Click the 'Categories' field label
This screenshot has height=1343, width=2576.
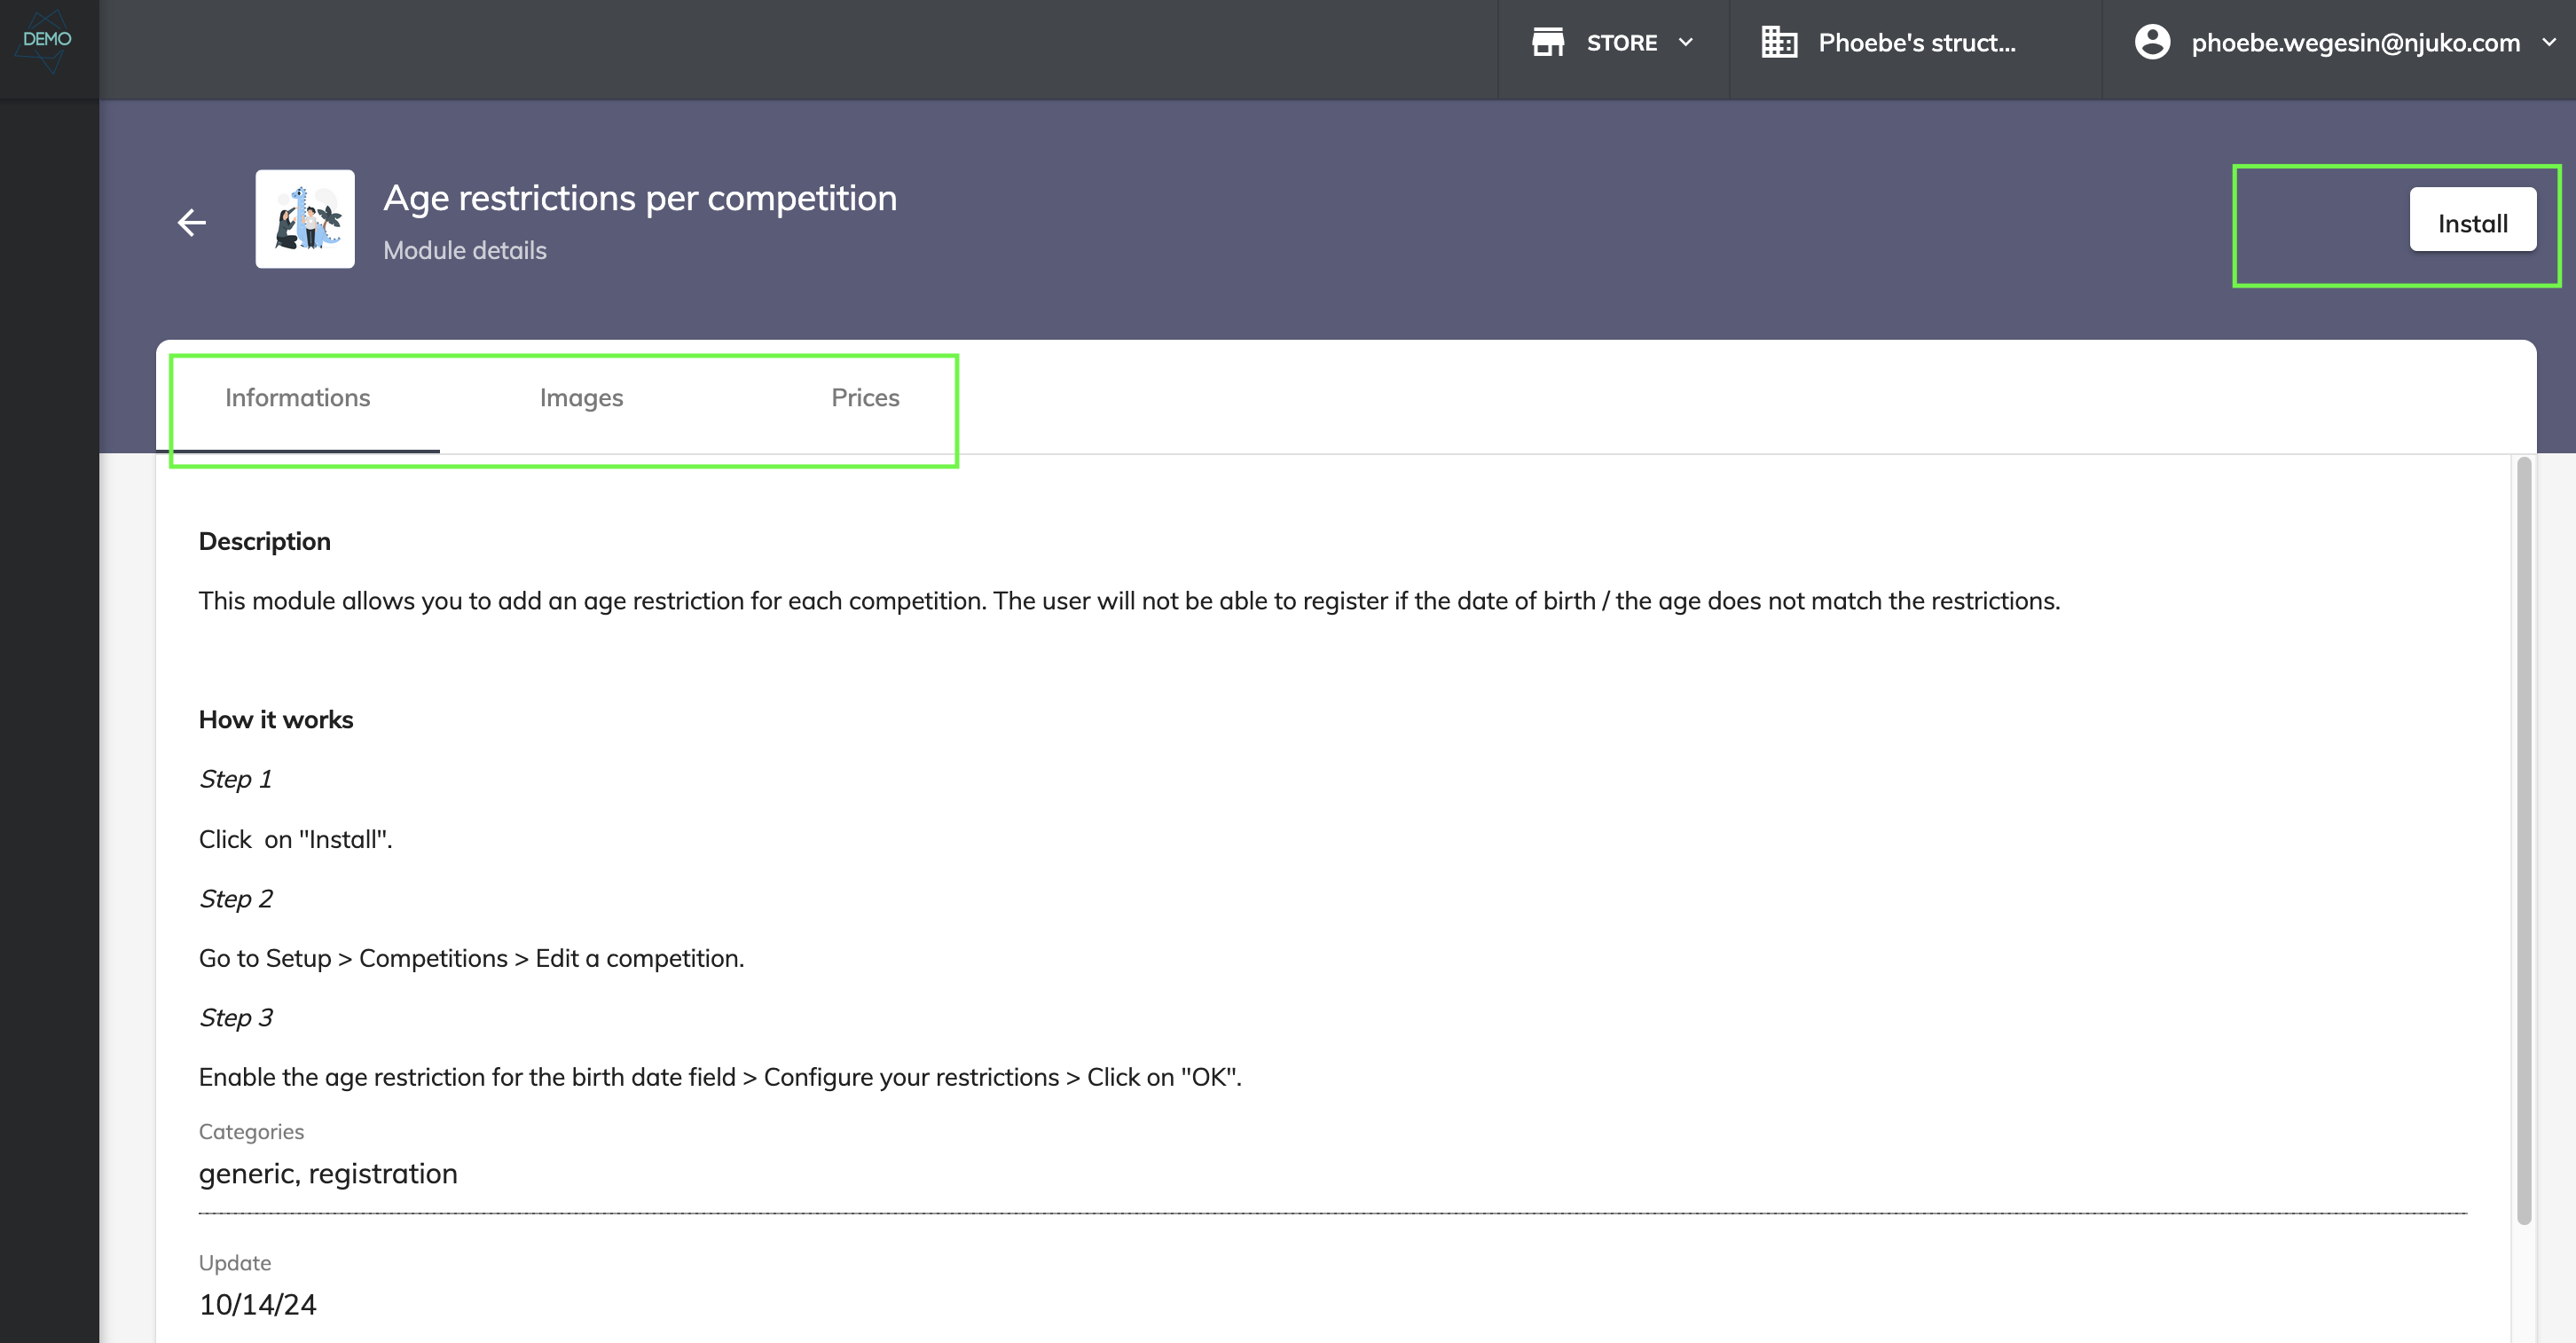click(x=251, y=1131)
